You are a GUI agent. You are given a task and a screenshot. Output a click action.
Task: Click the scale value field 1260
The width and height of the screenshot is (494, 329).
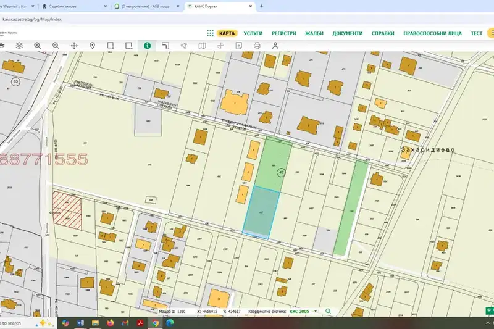pos(181,311)
